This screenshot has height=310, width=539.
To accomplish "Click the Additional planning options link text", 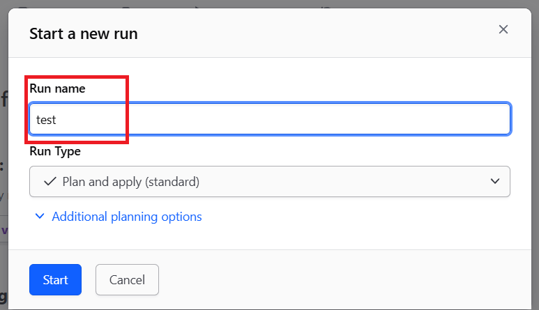I will point(127,217).
